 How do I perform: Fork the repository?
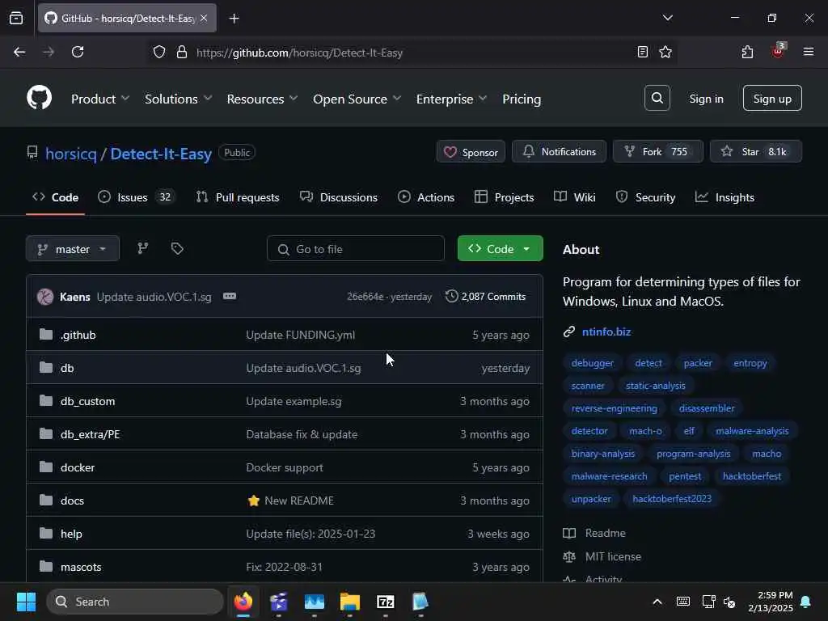tap(658, 151)
